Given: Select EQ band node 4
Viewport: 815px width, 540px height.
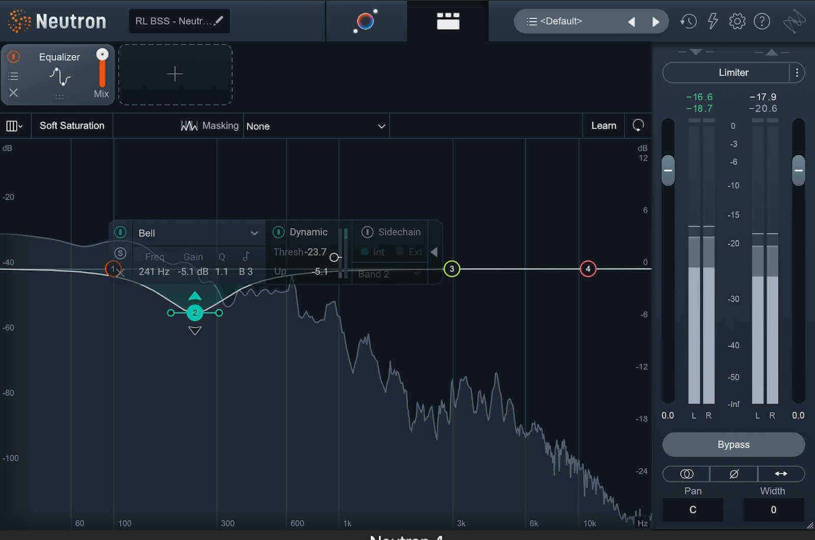Looking at the screenshot, I should point(588,269).
